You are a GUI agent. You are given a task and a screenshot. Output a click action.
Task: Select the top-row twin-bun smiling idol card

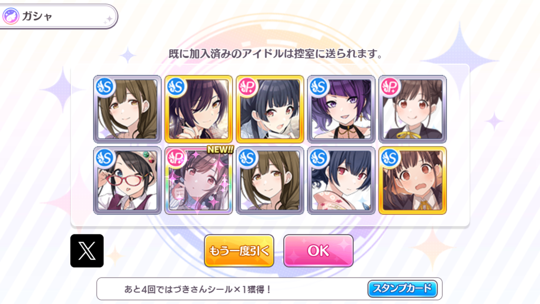pyautogui.click(x=412, y=109)
